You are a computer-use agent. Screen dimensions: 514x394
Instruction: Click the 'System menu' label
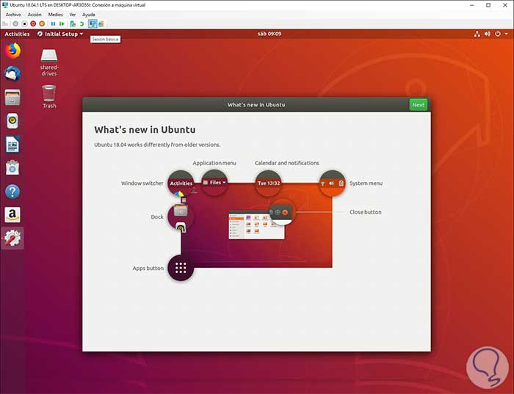point(366,183)
